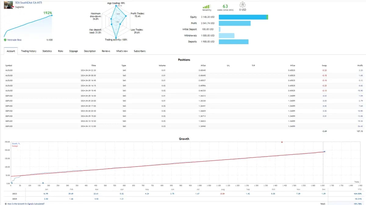Click the Withdrawals bar in the balance chart
This screenshot has height=205, width=366.
[227, 35]
